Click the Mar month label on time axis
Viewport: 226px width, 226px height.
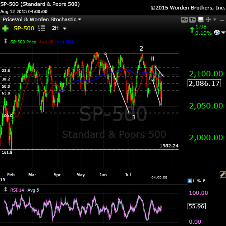[x=32, y=175]
